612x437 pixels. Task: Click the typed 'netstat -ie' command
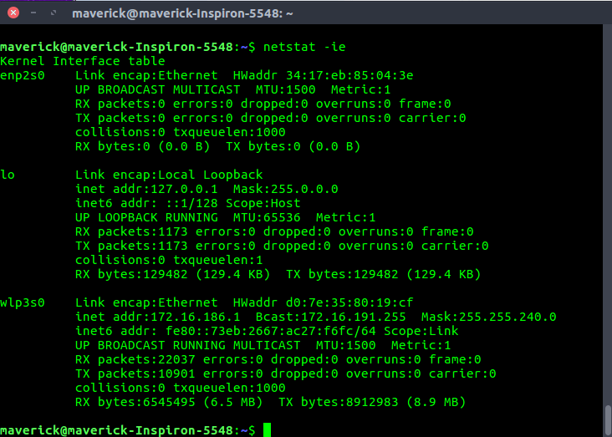pyautogui.click(x=304, y=48)
